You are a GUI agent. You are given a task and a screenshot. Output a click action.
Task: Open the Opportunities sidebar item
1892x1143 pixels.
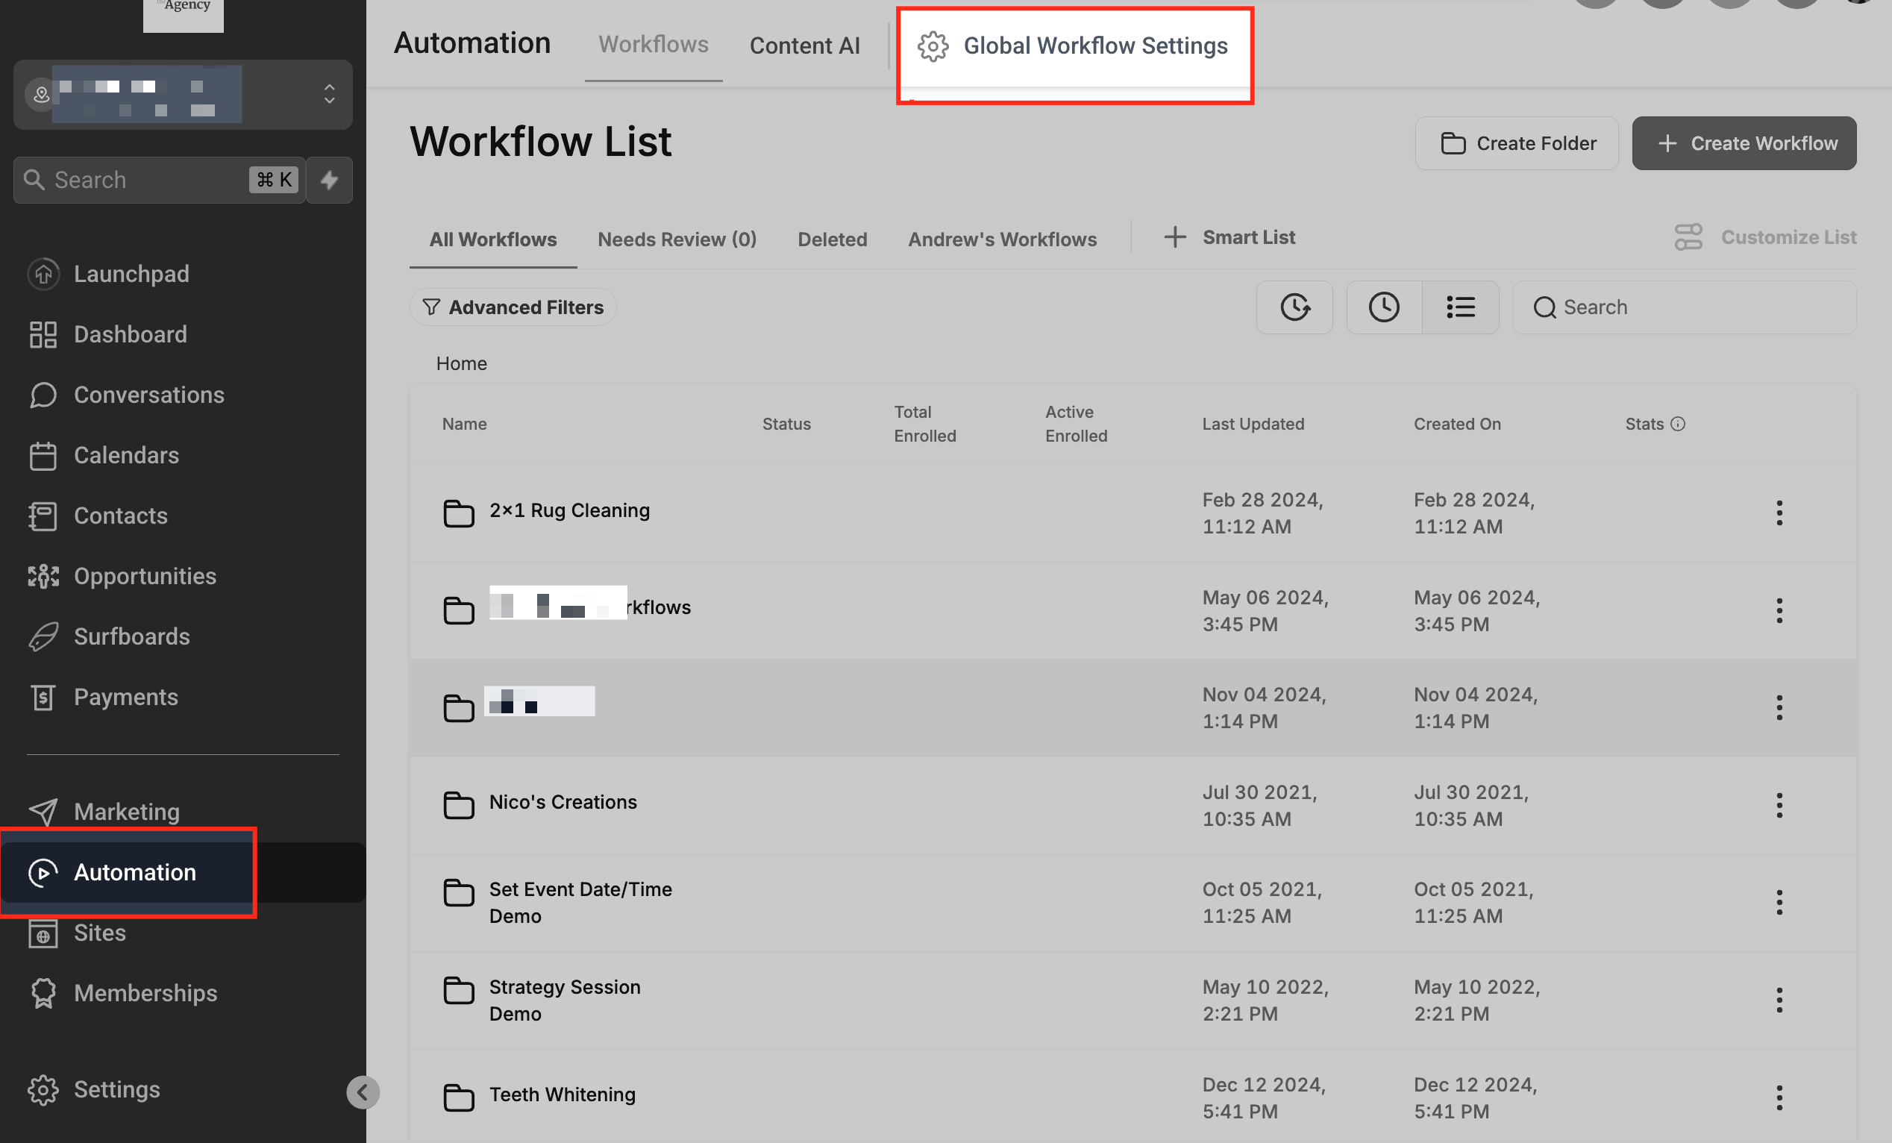point(144,576)
